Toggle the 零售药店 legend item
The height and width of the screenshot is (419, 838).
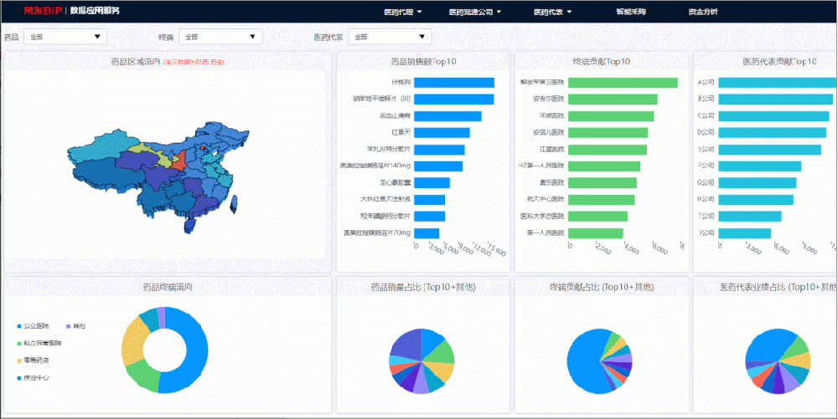(x=35, y=360)
